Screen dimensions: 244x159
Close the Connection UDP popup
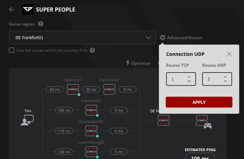pos(229,54)
